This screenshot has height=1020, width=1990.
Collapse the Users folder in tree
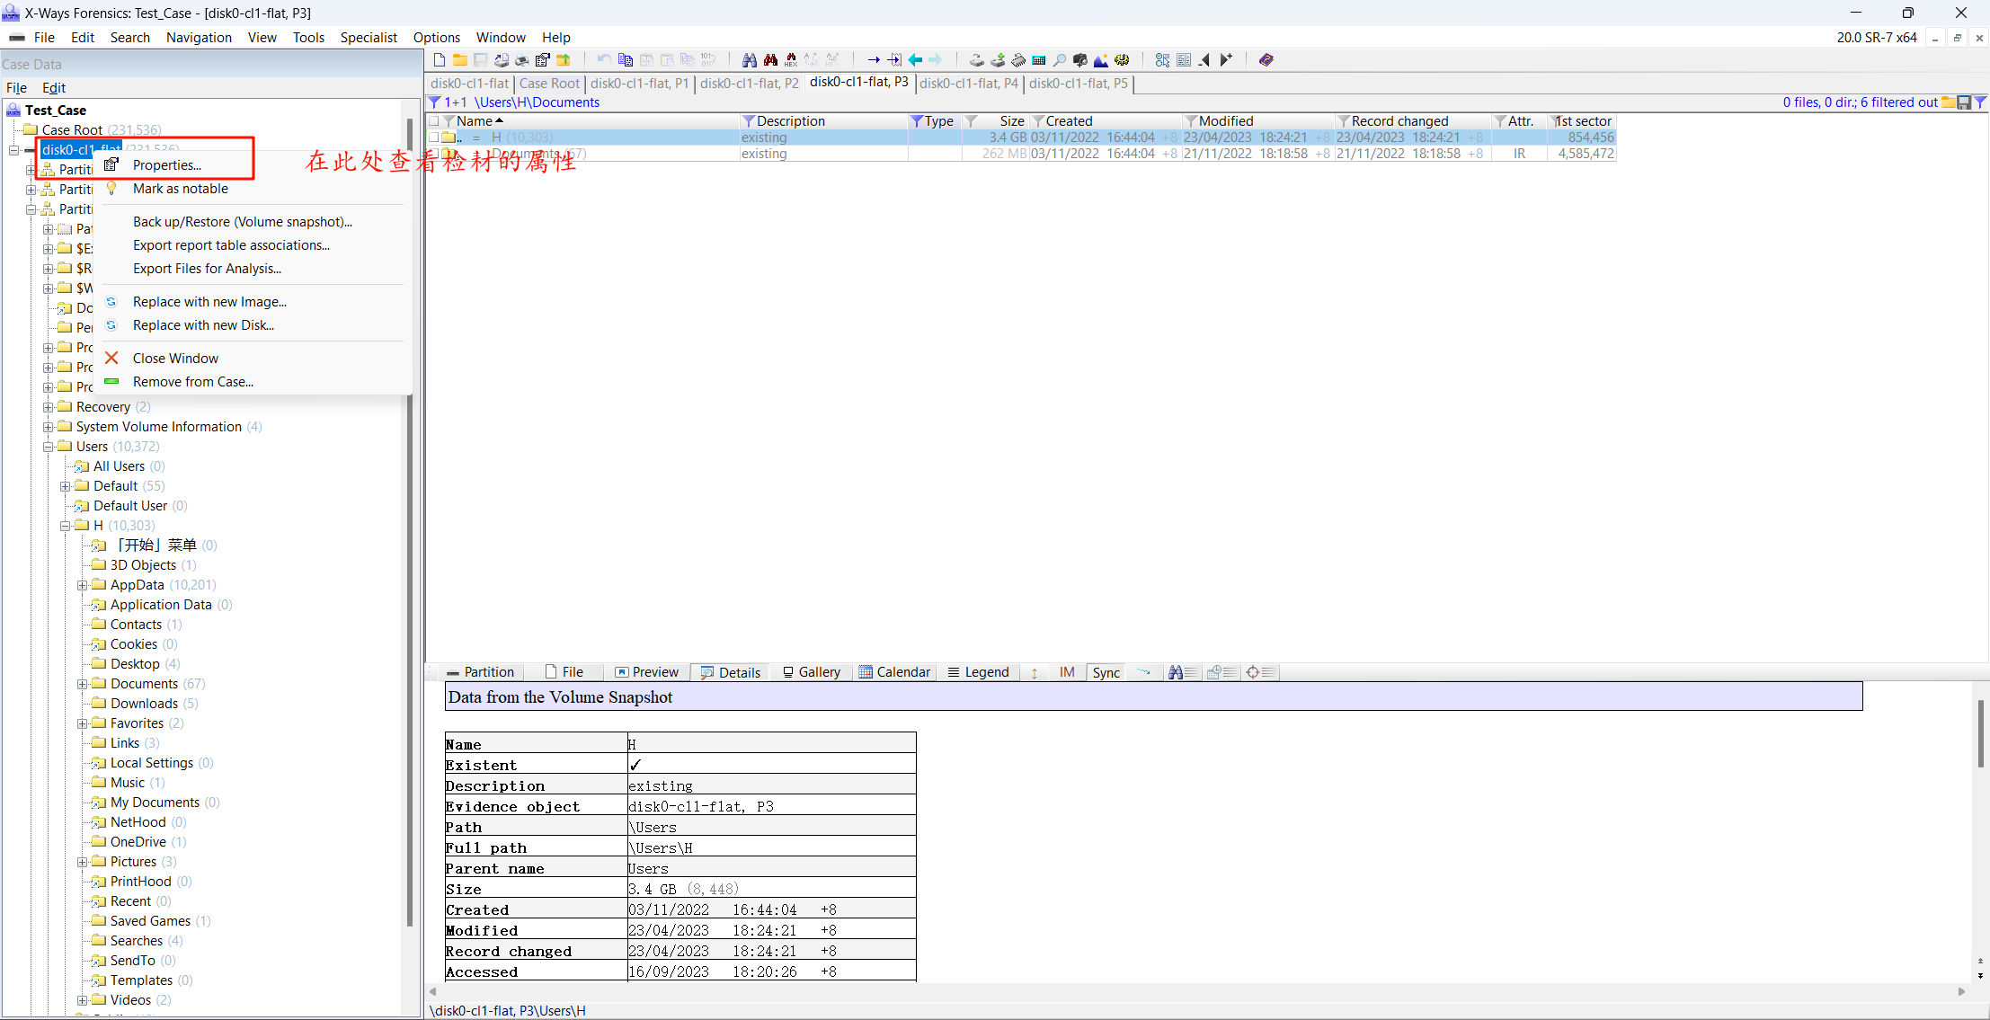point(49,447)
